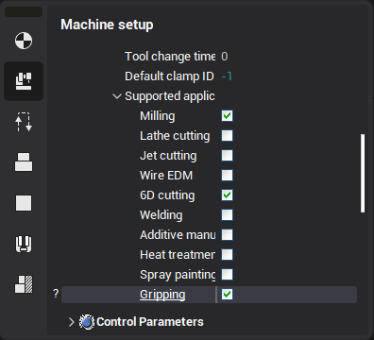This screenshot has width=374, height=340.
Task: Click the underlined Gripping label
Action: tap(162, 295)
